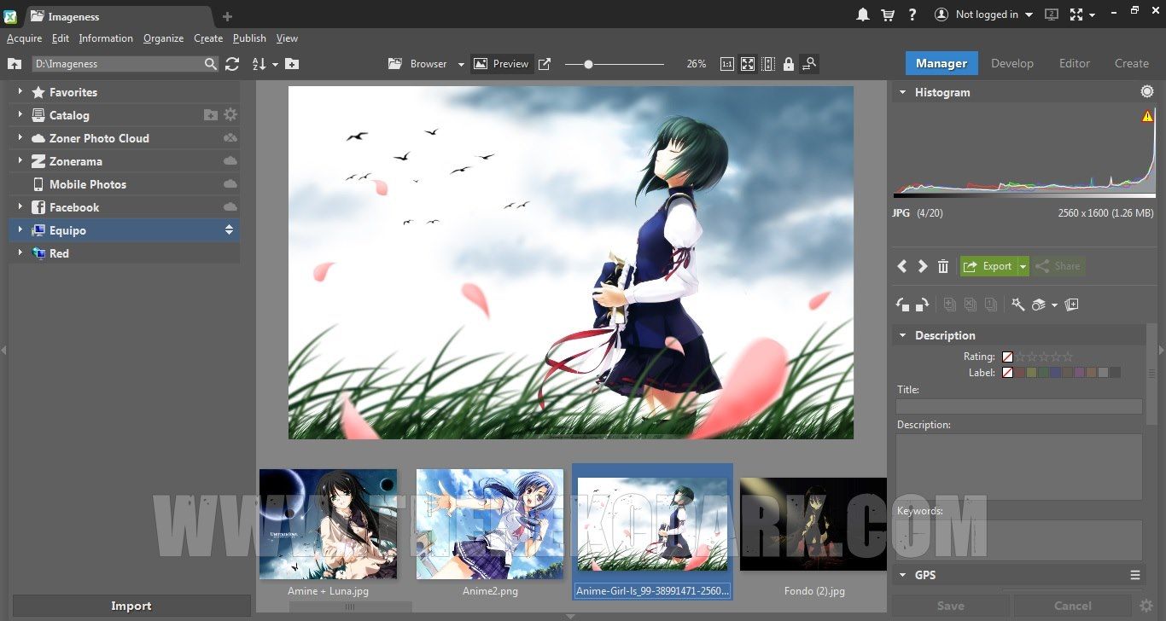
Task: Open preview in separate window icon
Action: (x=545, y=64)
